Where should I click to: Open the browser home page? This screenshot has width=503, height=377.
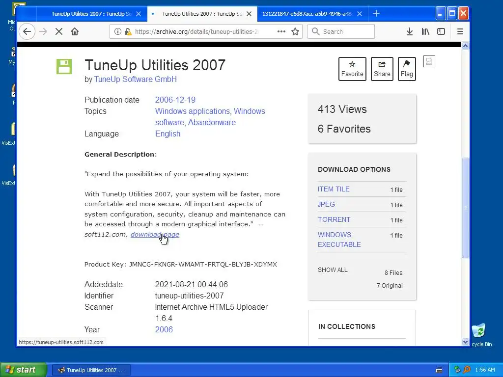[75, 31]
